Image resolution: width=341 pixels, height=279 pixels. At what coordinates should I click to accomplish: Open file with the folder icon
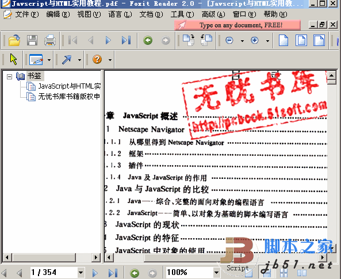coord(14,40)
